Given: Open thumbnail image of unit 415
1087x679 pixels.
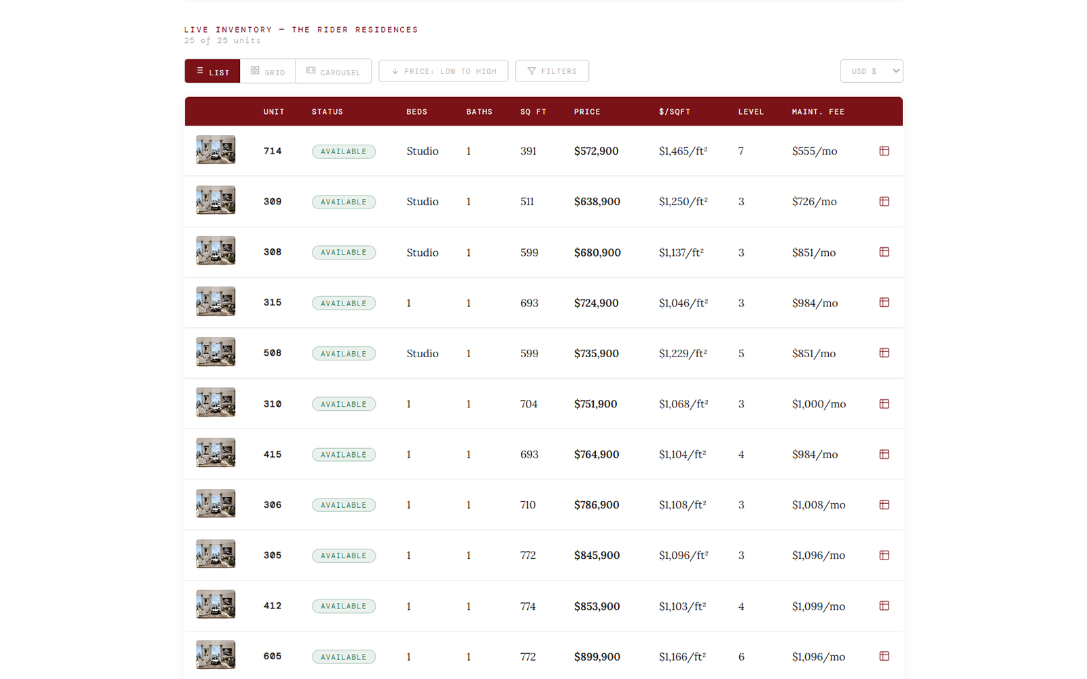Looking at the screenshot, I should coord(216,453).
